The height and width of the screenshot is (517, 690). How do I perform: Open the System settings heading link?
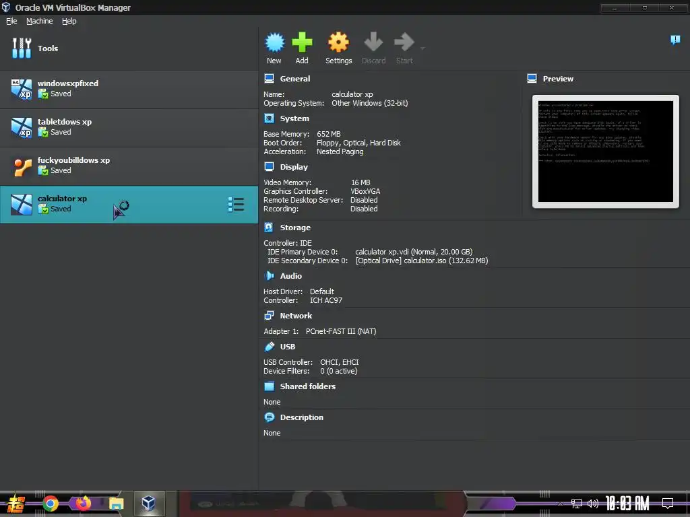pos(294,118)
